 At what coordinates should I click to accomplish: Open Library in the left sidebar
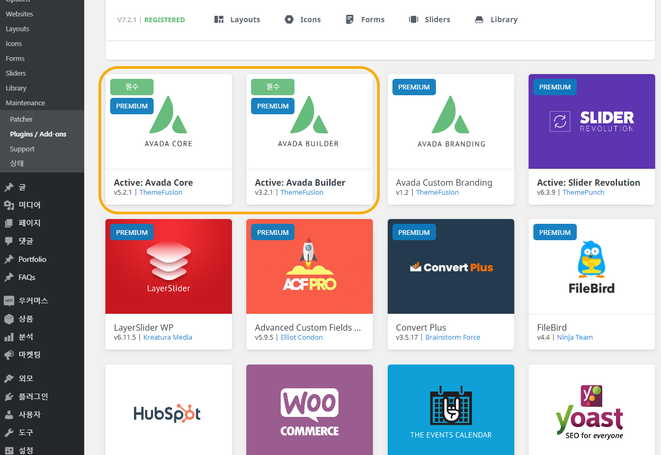(16, 88)
